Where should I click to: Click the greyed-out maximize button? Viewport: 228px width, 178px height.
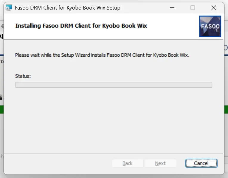point(193,8)
